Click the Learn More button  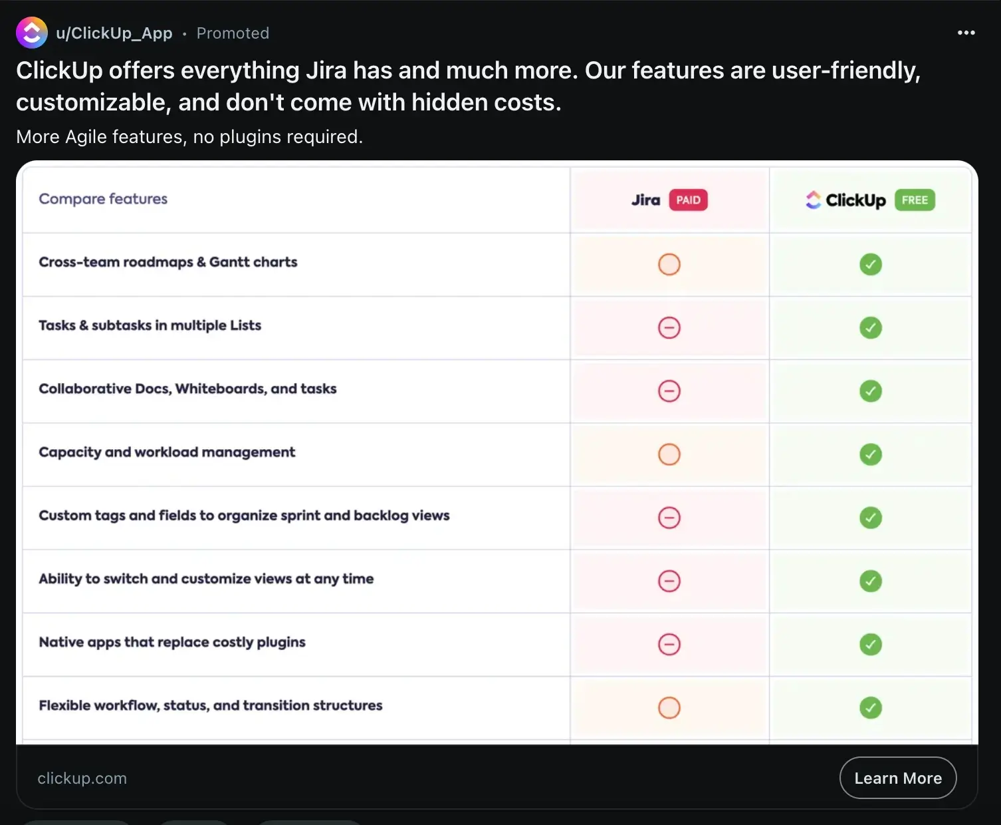[x=898, y=778]
